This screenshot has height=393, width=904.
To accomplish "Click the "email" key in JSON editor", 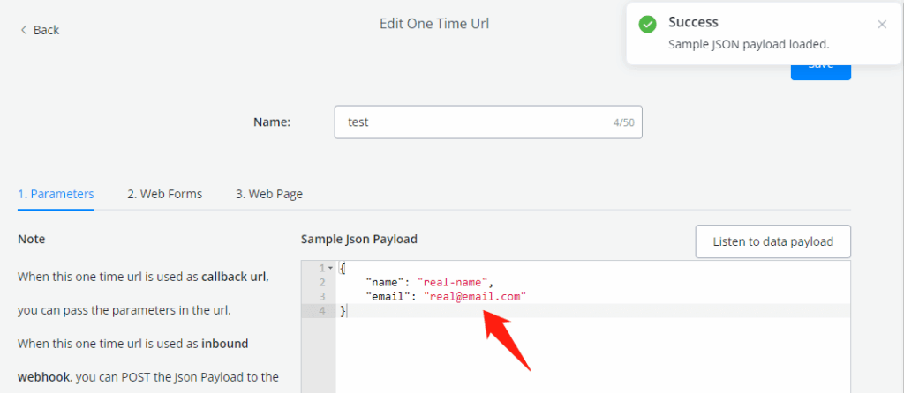I will pyautogui.click(x=388, y=297).
